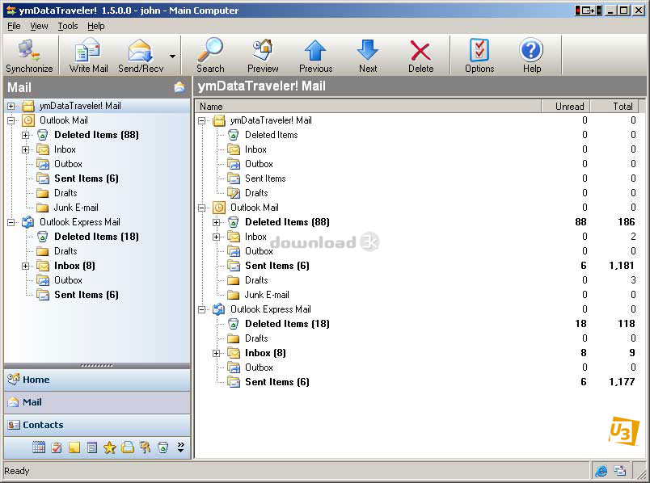
Task: Open the File menu
Action: pyautogui.click(x=14, y=26)
